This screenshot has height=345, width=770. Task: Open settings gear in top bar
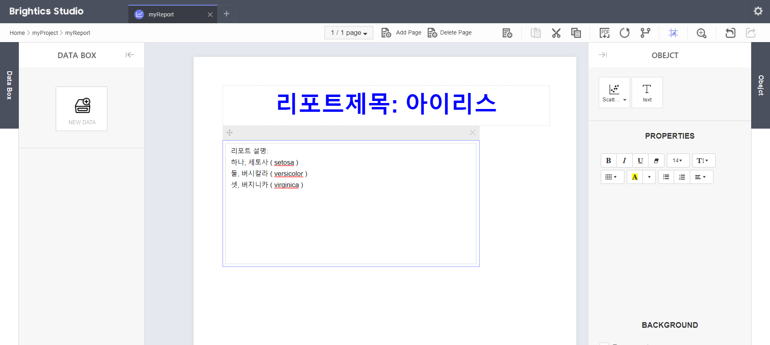click(x=758, y=11)
